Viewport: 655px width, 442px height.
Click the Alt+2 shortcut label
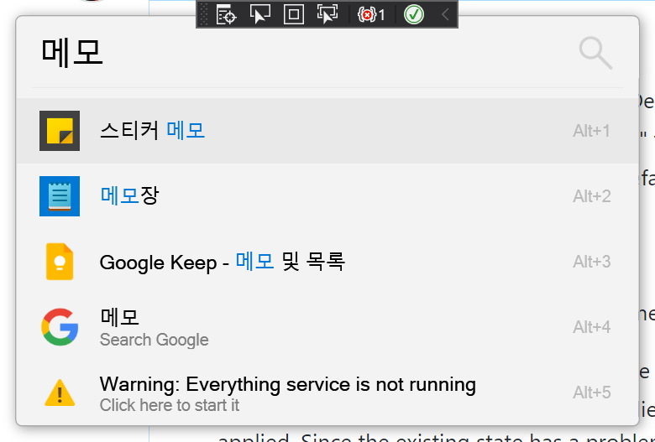[591, 196]
